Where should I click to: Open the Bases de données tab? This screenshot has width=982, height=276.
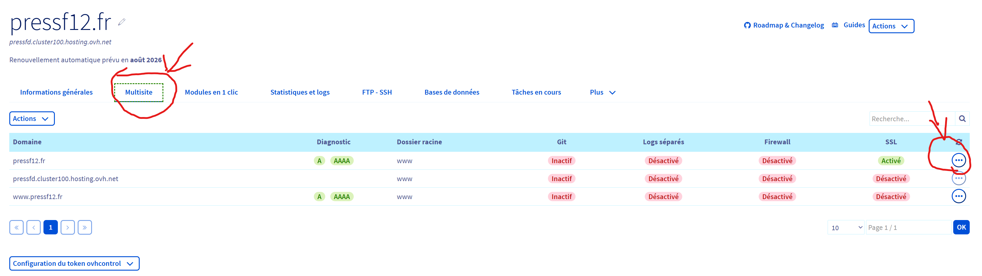[451, 92]
